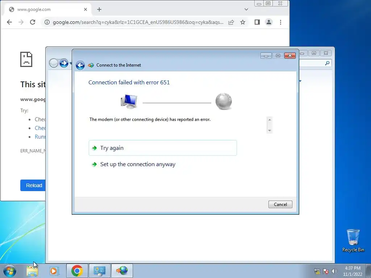
Task: Open a new Chrome tab
Action: (x=99, y=9)
